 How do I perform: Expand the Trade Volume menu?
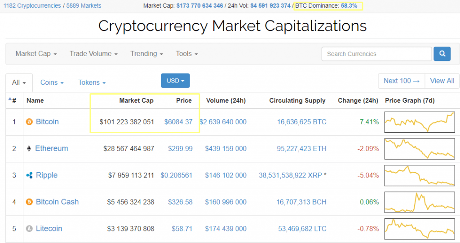pos(93,54)
